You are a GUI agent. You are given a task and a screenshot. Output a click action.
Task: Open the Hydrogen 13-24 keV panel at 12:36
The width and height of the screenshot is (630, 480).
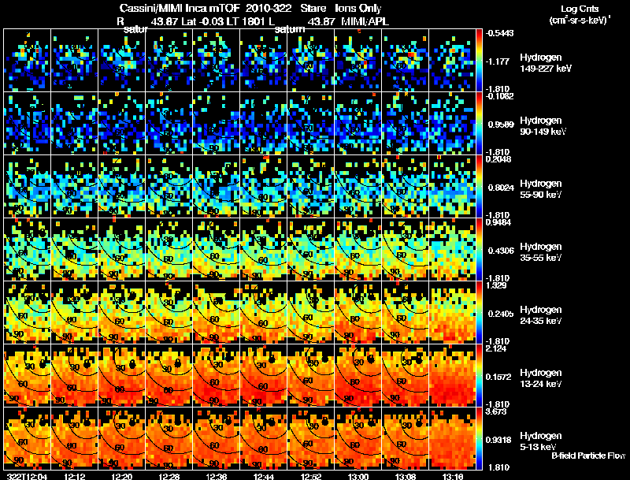(x=216, y=376)
